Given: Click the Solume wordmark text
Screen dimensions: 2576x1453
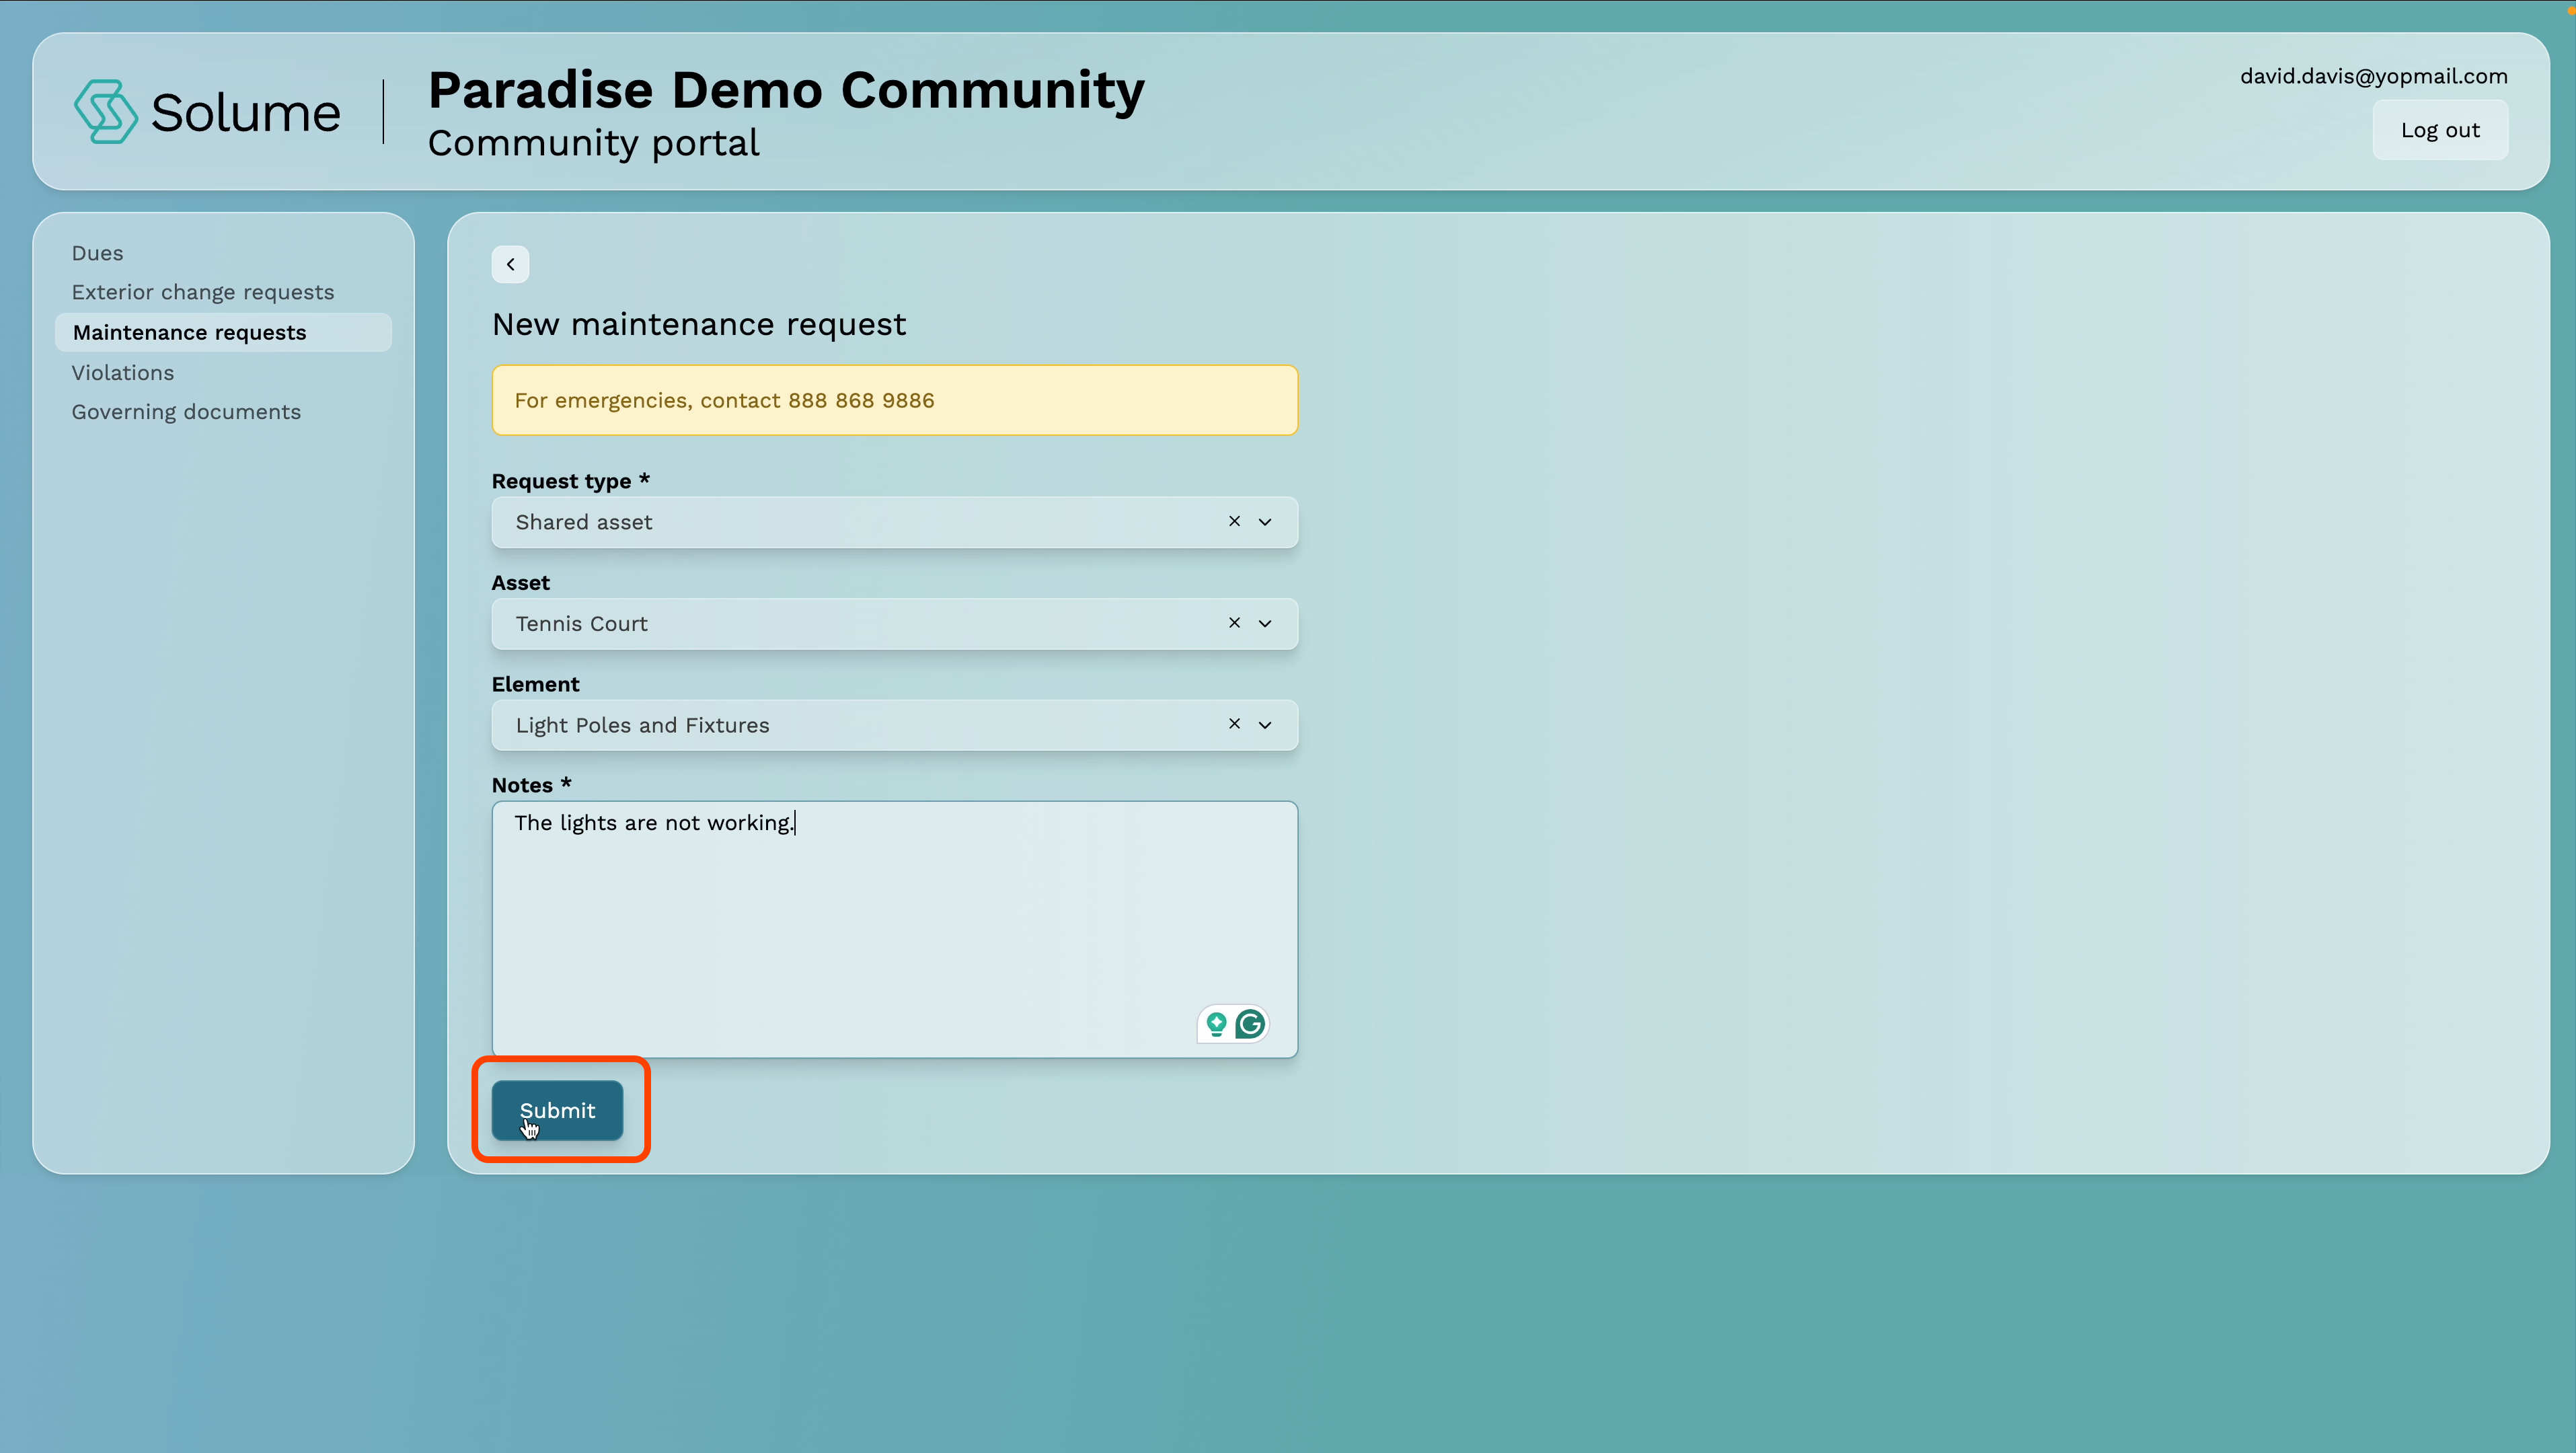Looking at the screenshot, I should (x=246, y=112).
